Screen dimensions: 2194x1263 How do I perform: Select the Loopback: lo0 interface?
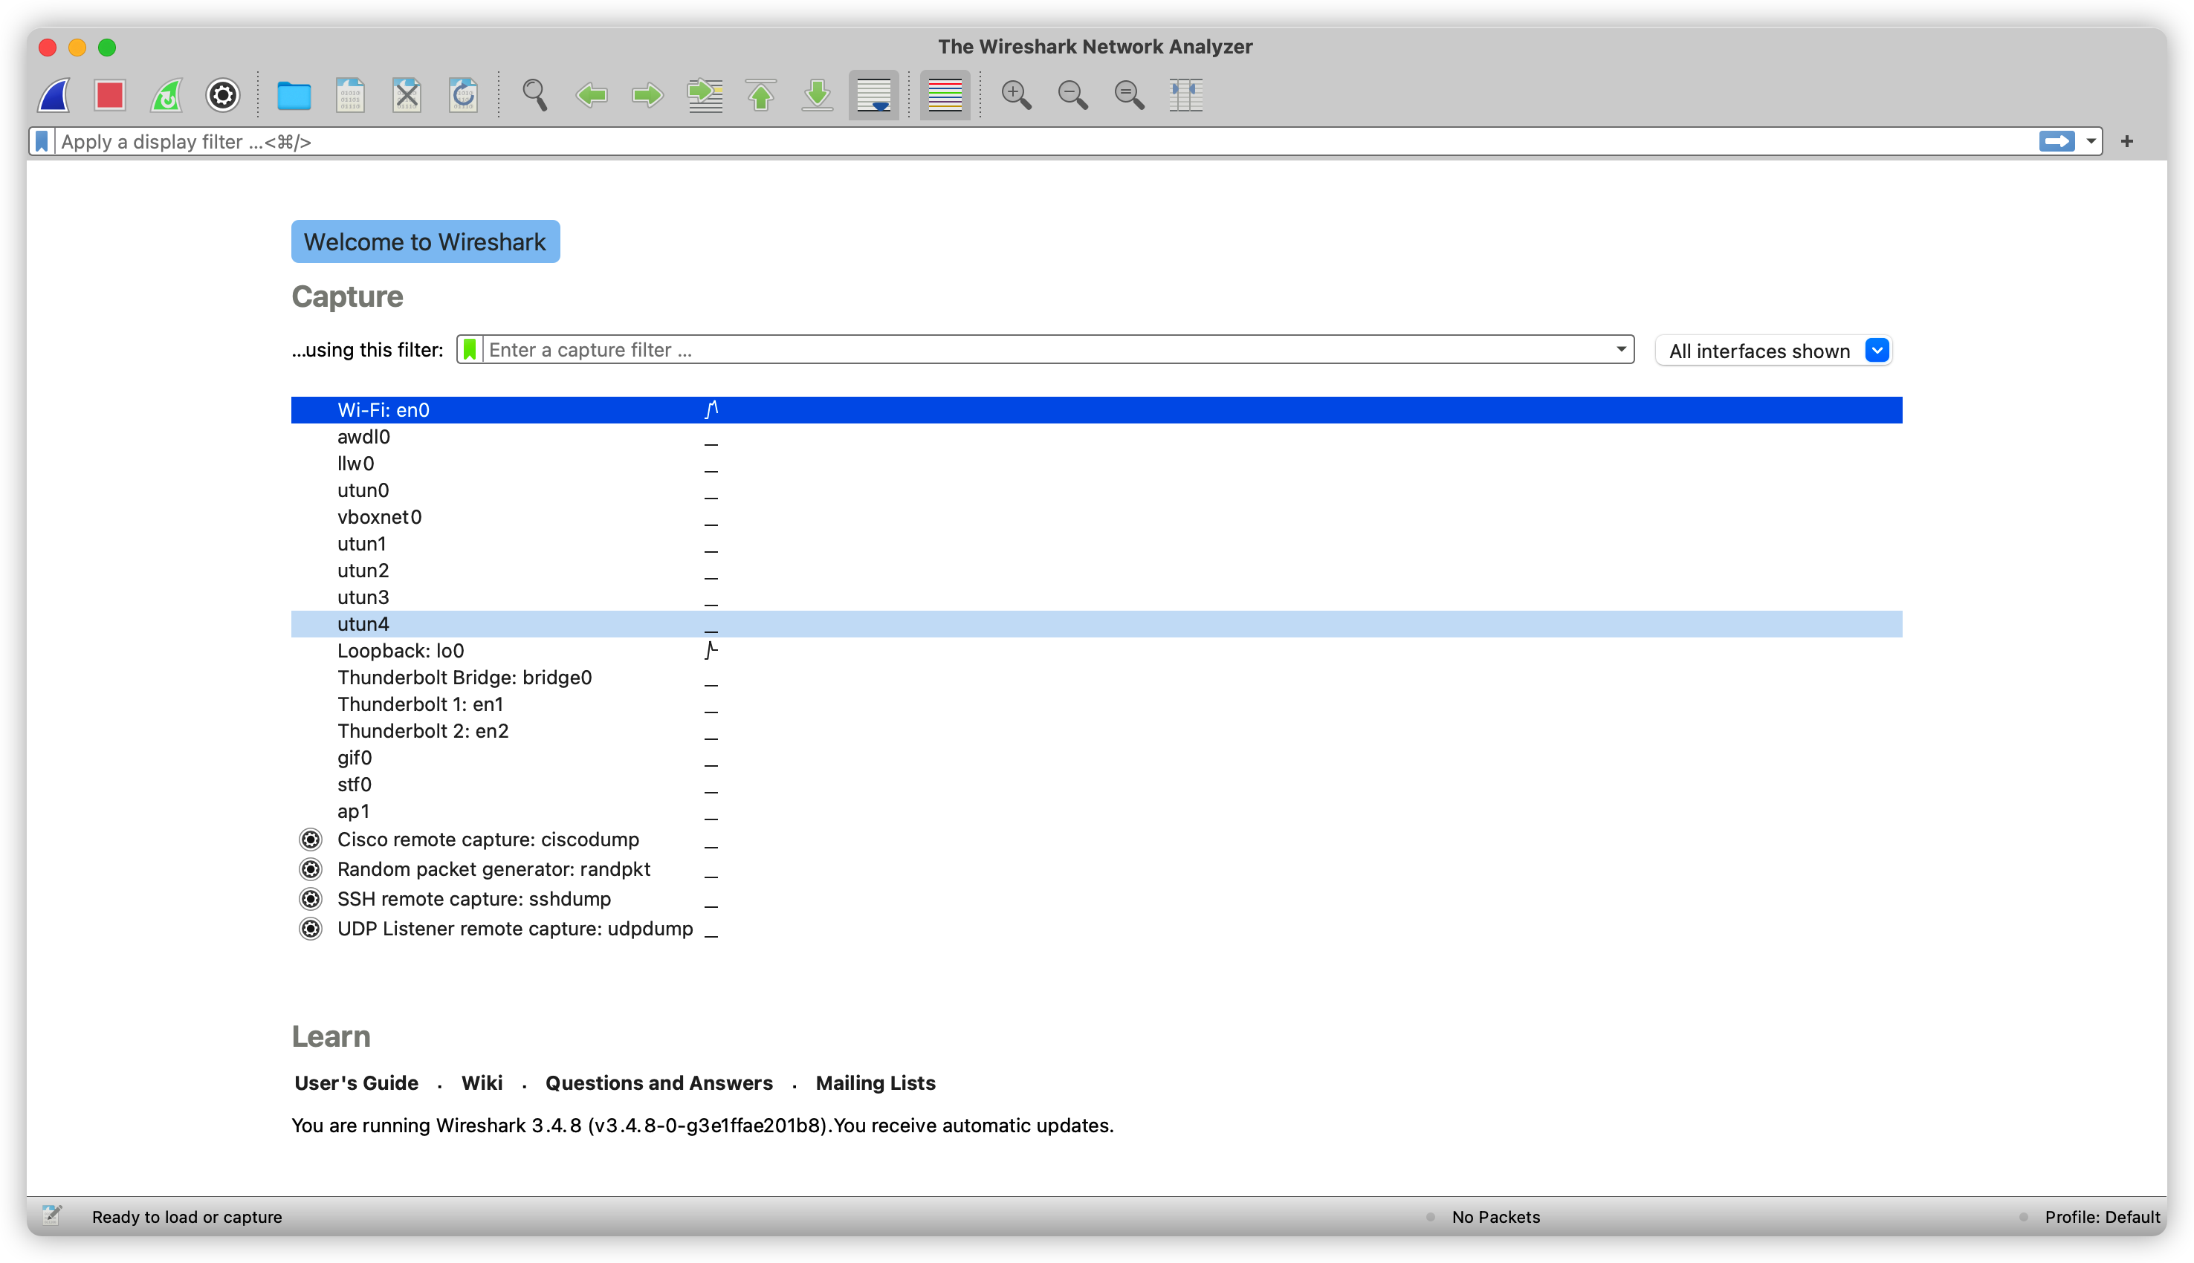1096,651
